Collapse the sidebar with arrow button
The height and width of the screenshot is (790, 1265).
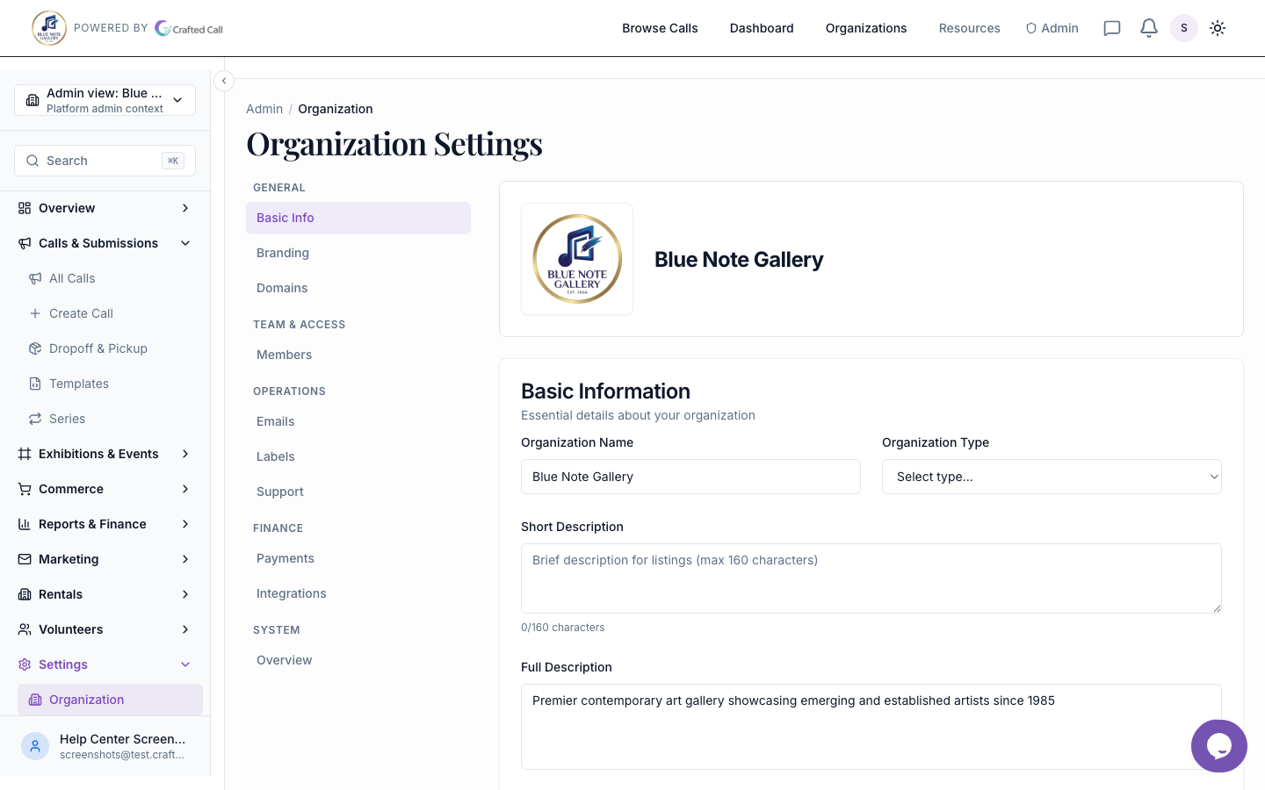pyautogui.click(x=224, y=81)
